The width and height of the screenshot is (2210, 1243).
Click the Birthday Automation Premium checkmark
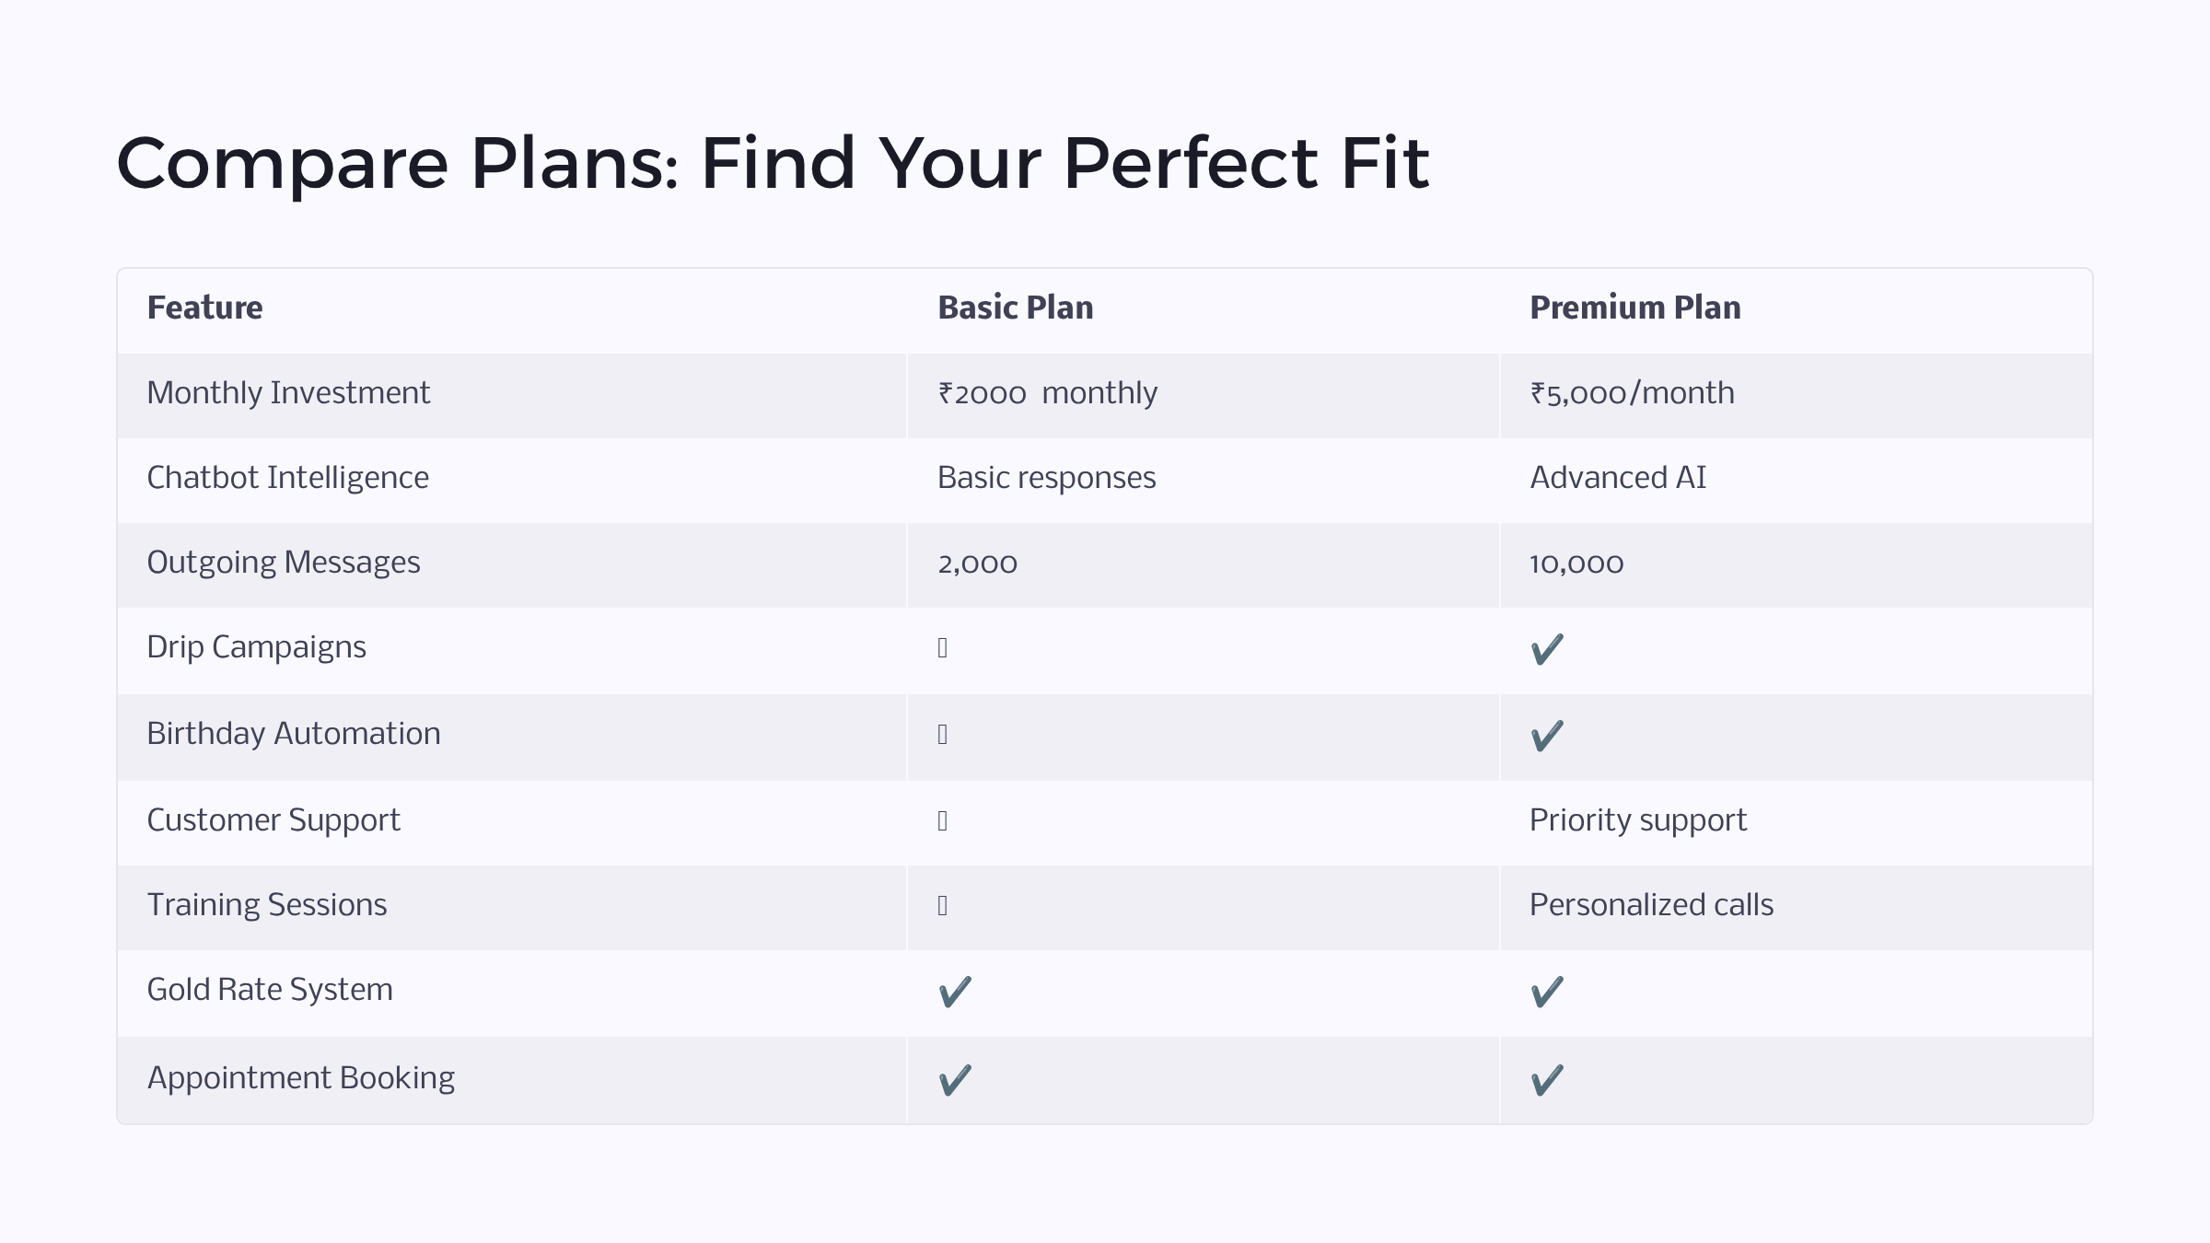click(x=1547, y=736)
